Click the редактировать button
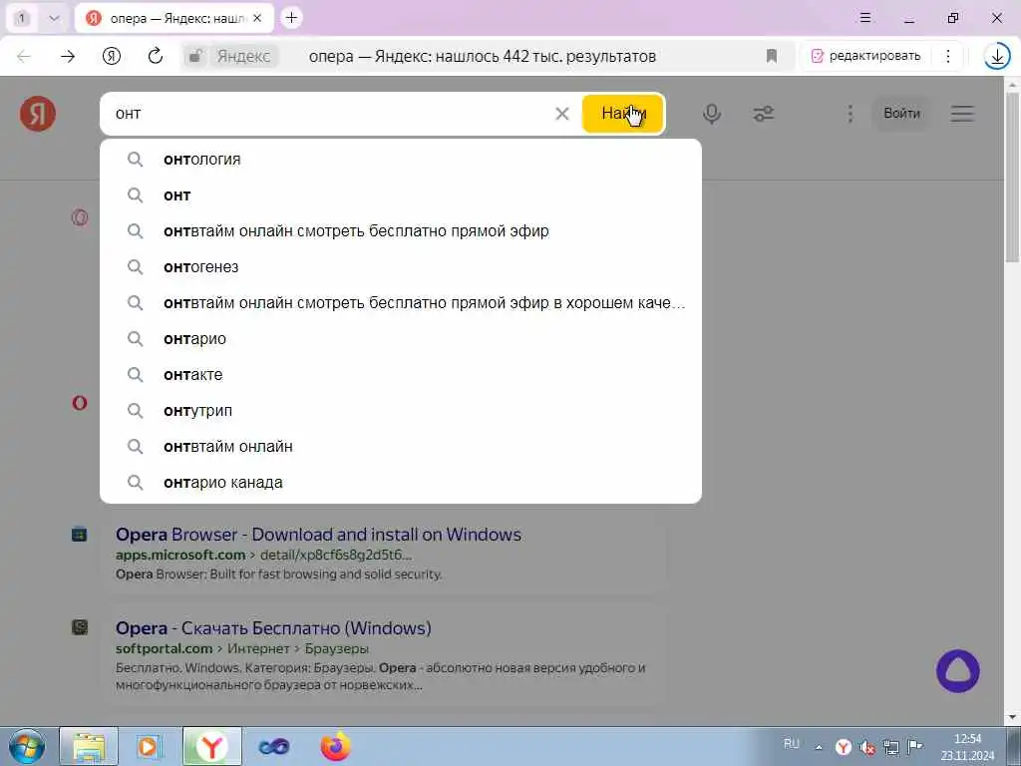The height and width of the screenshot is (766, 1021). pyautogui.click(x=865, y=56)
